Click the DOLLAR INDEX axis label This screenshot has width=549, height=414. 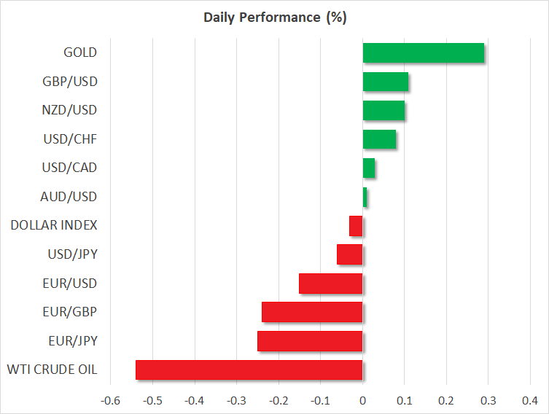pos(54,225)
